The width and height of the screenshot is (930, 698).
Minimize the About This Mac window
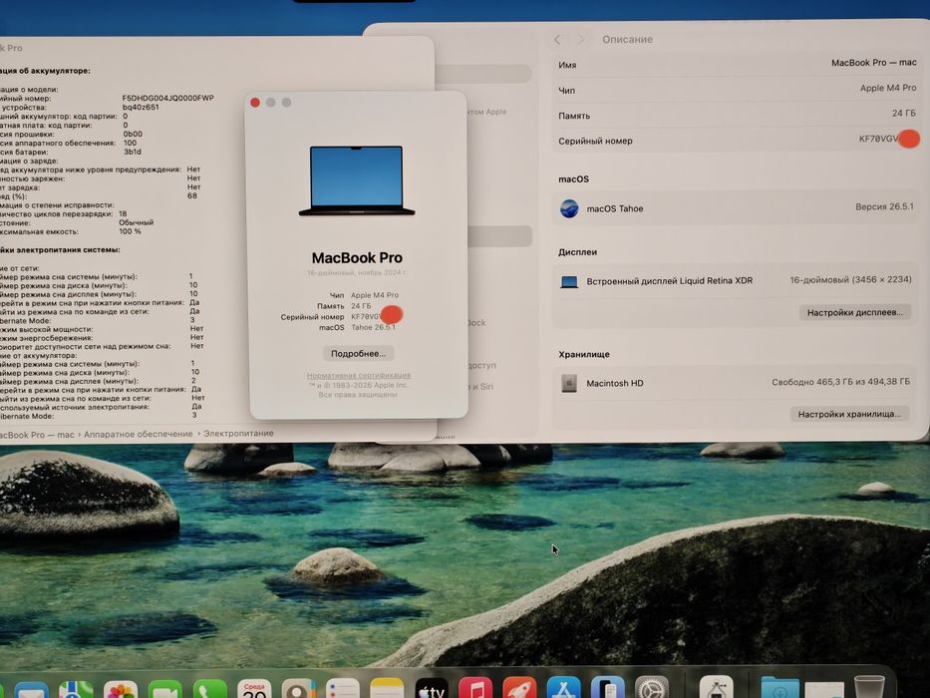[x=270, y=103]
